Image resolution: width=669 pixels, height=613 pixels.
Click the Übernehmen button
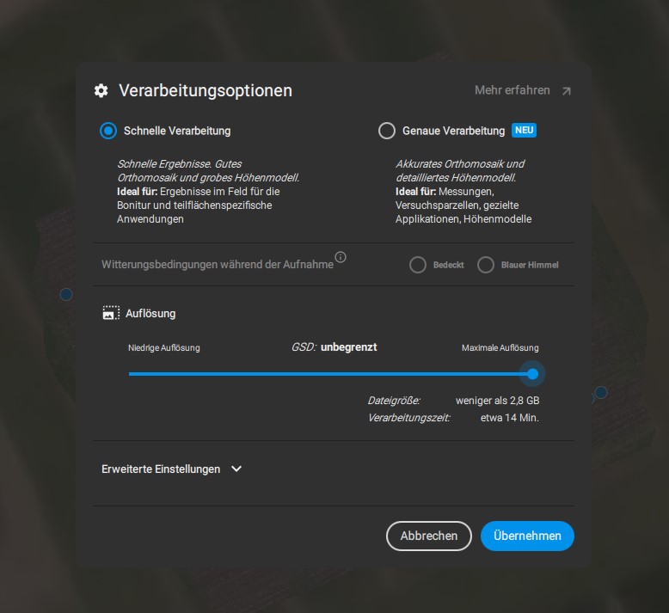527,536
